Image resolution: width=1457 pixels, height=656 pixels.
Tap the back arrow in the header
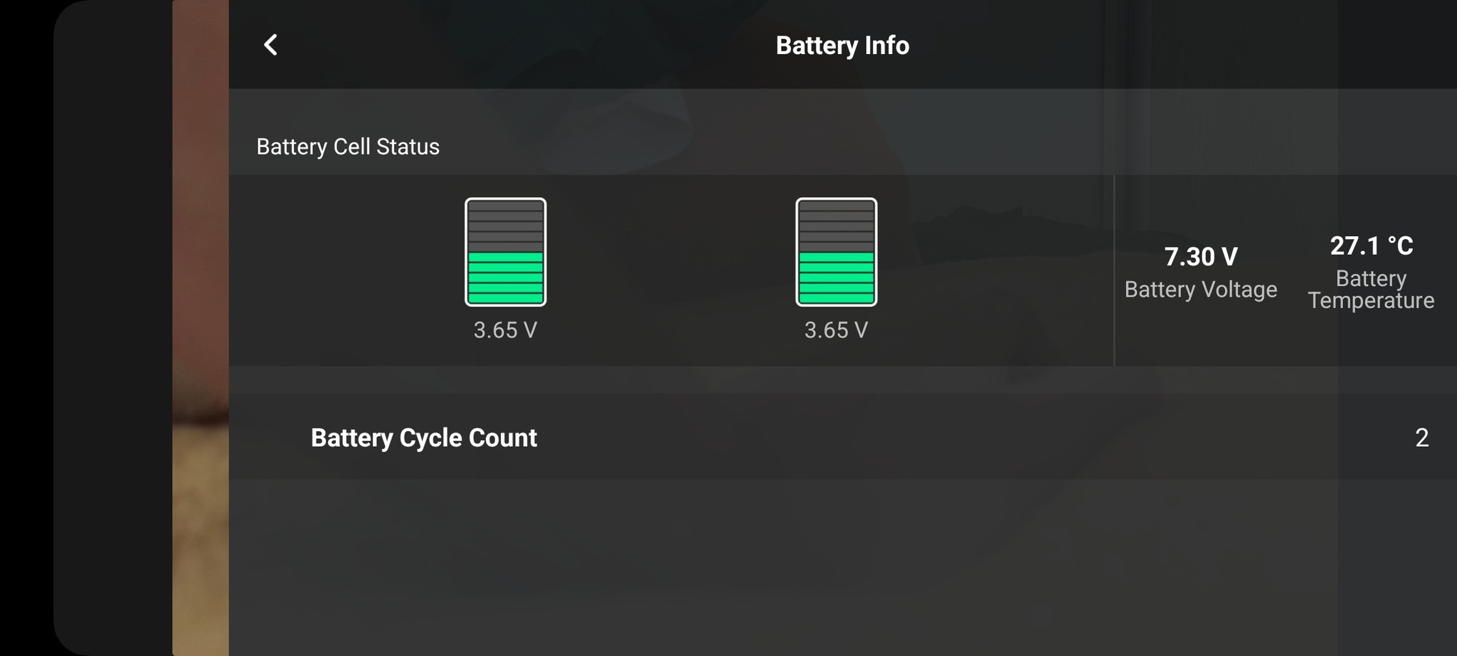[x=270, y=45]
